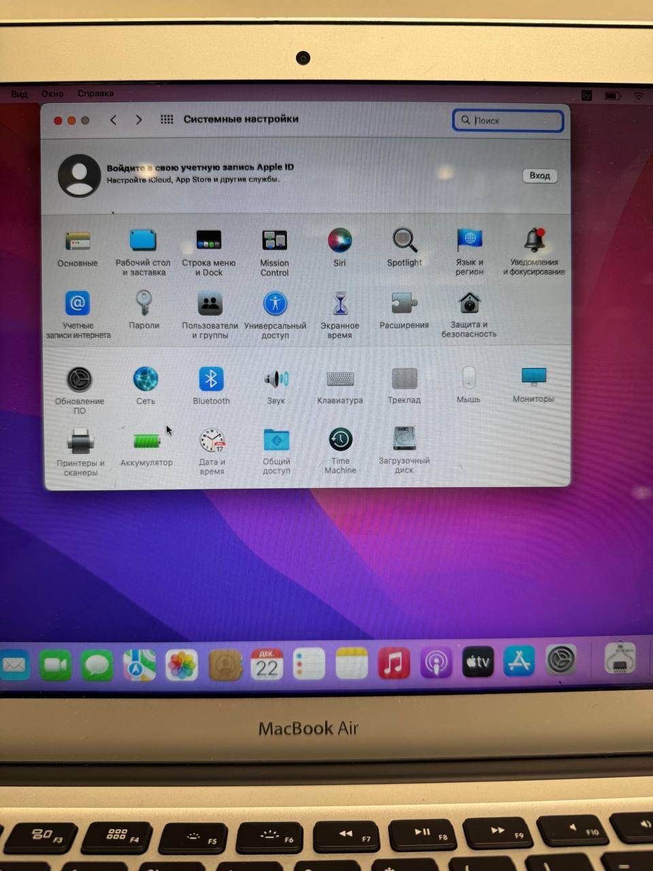Click the Вход sign-in button
Viewport: 653px width, 871px height.
tap(539, 176)
